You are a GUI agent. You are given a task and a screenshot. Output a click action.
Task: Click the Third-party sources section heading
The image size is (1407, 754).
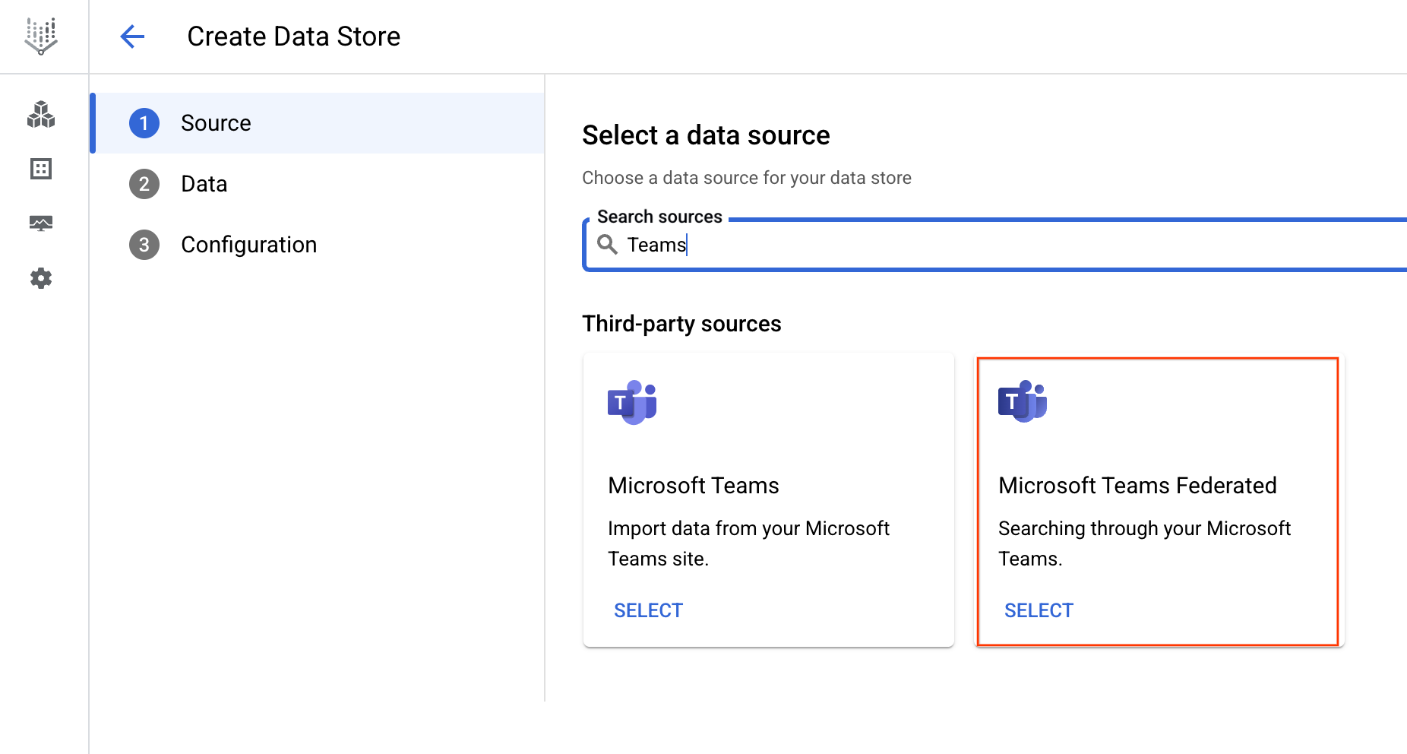[x=681, y=323]
